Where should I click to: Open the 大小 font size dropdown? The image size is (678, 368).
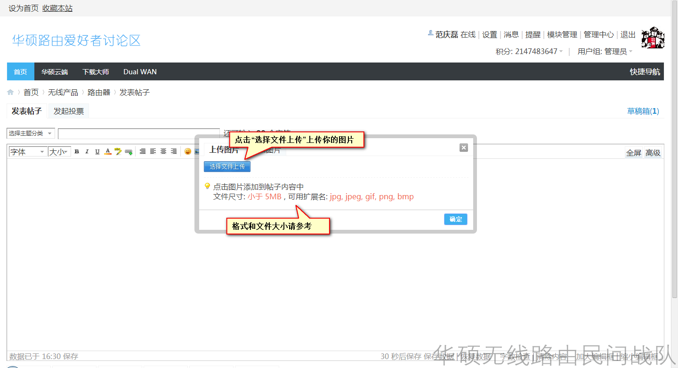60,151
